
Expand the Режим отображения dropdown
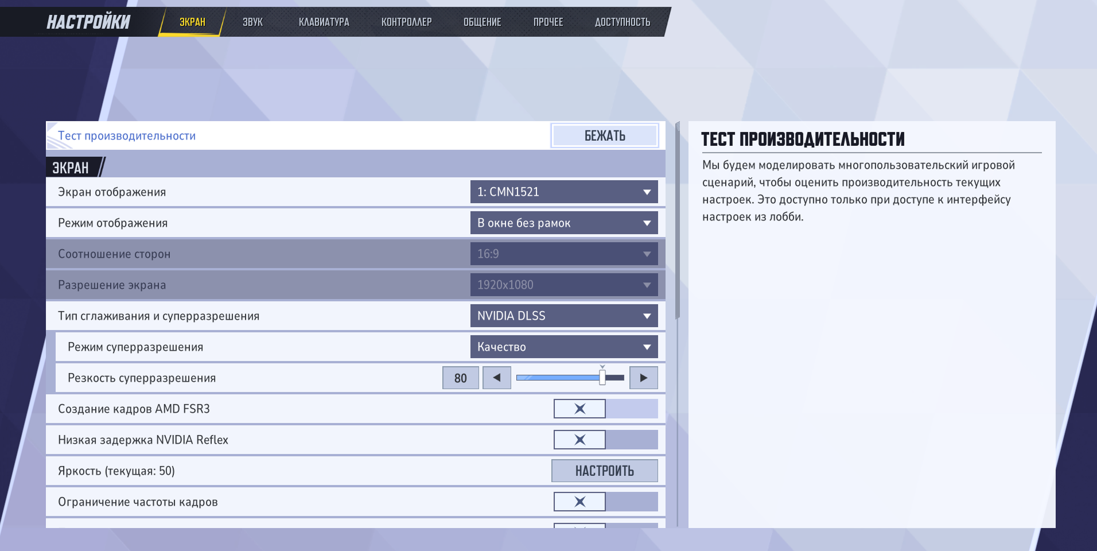pyautogui.click(x=563, y=223)
